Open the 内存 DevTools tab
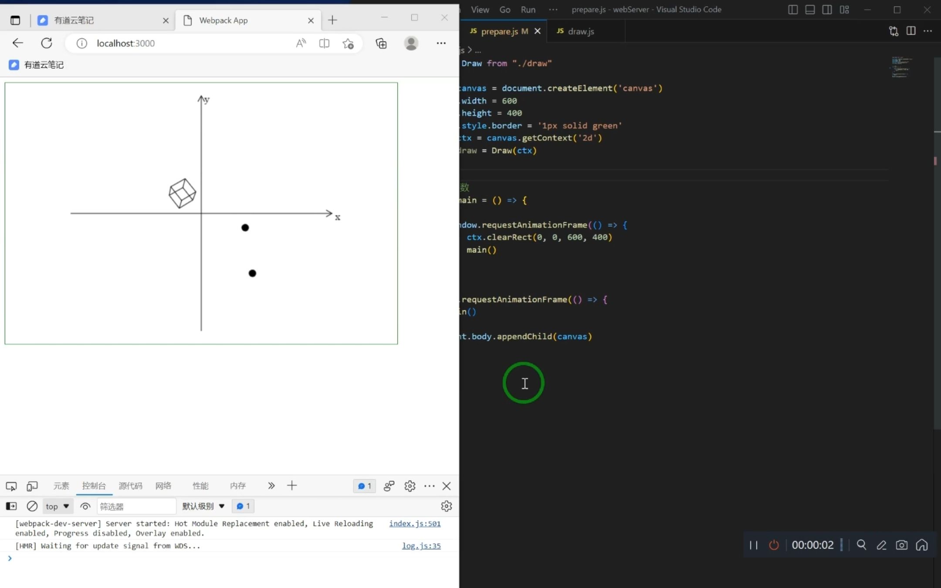 coord(238,486)
